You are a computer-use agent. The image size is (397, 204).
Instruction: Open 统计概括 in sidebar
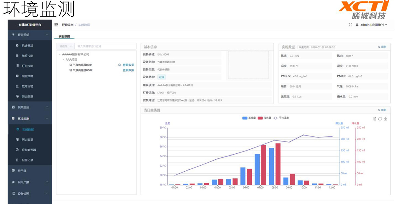tap(27, 46)
